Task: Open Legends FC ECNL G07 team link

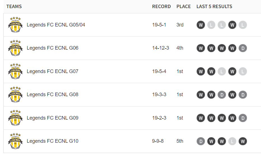Action: tap(52, 71)
